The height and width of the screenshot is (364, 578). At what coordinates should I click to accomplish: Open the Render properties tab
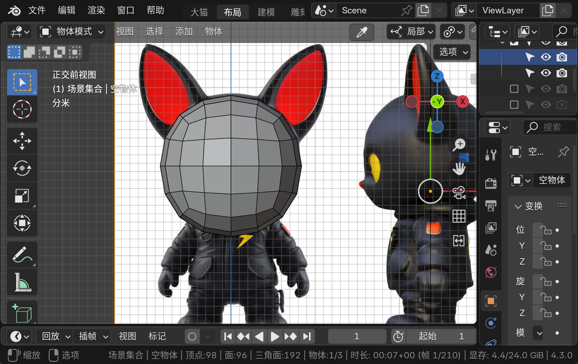click(491, 183)
